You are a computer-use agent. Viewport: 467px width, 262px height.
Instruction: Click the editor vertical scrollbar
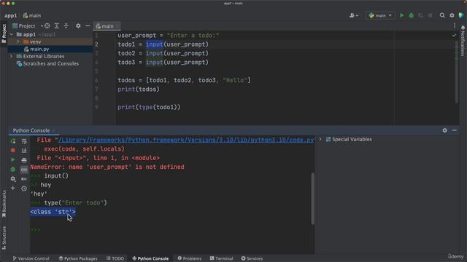pyautogui.click(x=457, y=72)
